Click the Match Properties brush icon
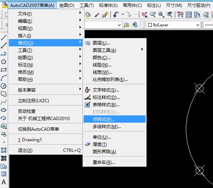 tap(97, 15)
